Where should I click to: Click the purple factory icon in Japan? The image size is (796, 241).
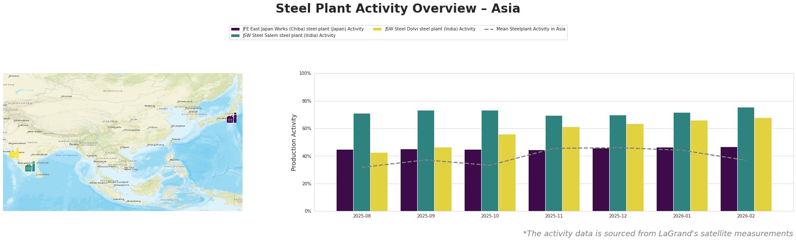pyautogui.click(x=232, y=118)
